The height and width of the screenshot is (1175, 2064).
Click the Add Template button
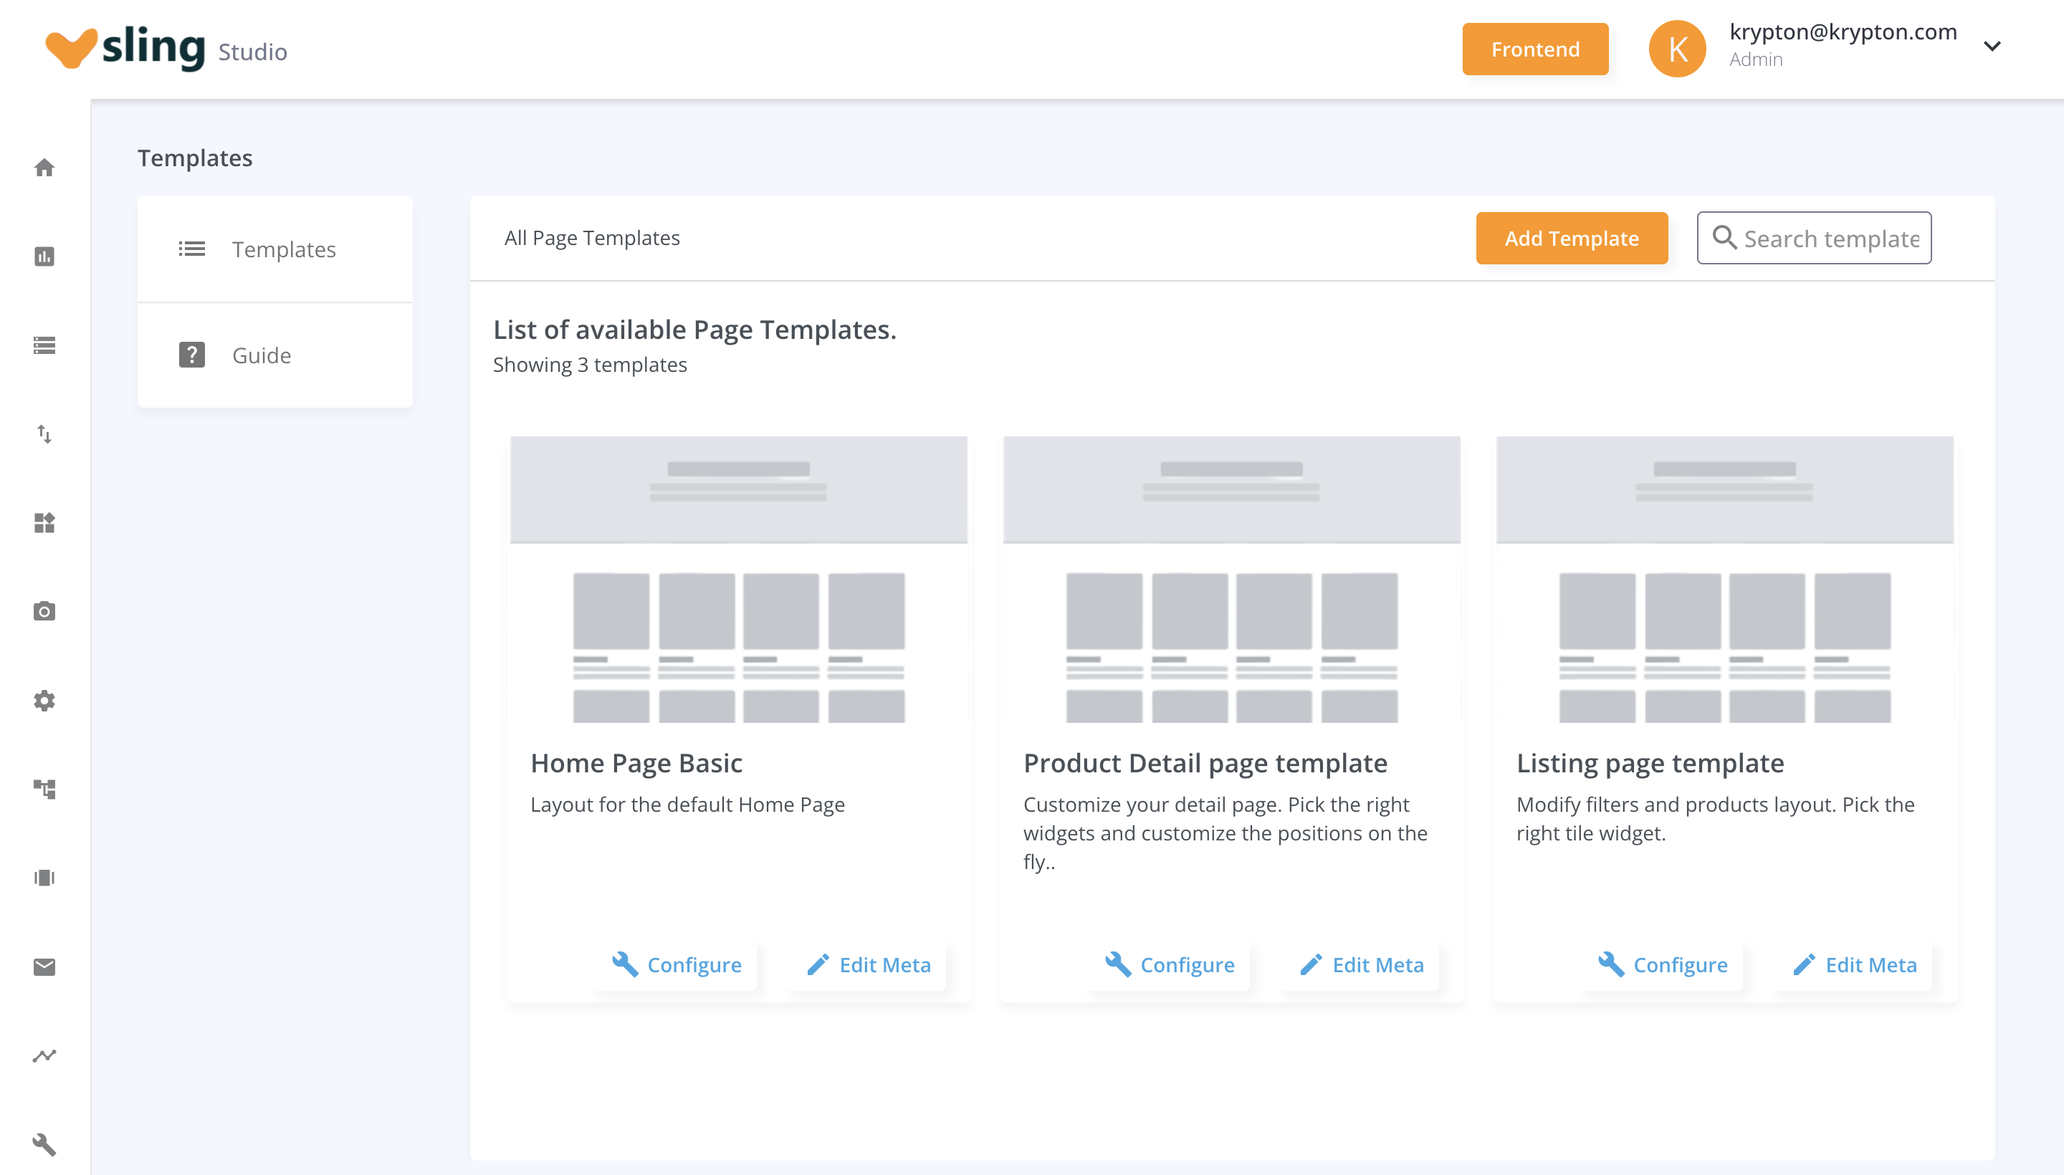tap(1572, 238)
